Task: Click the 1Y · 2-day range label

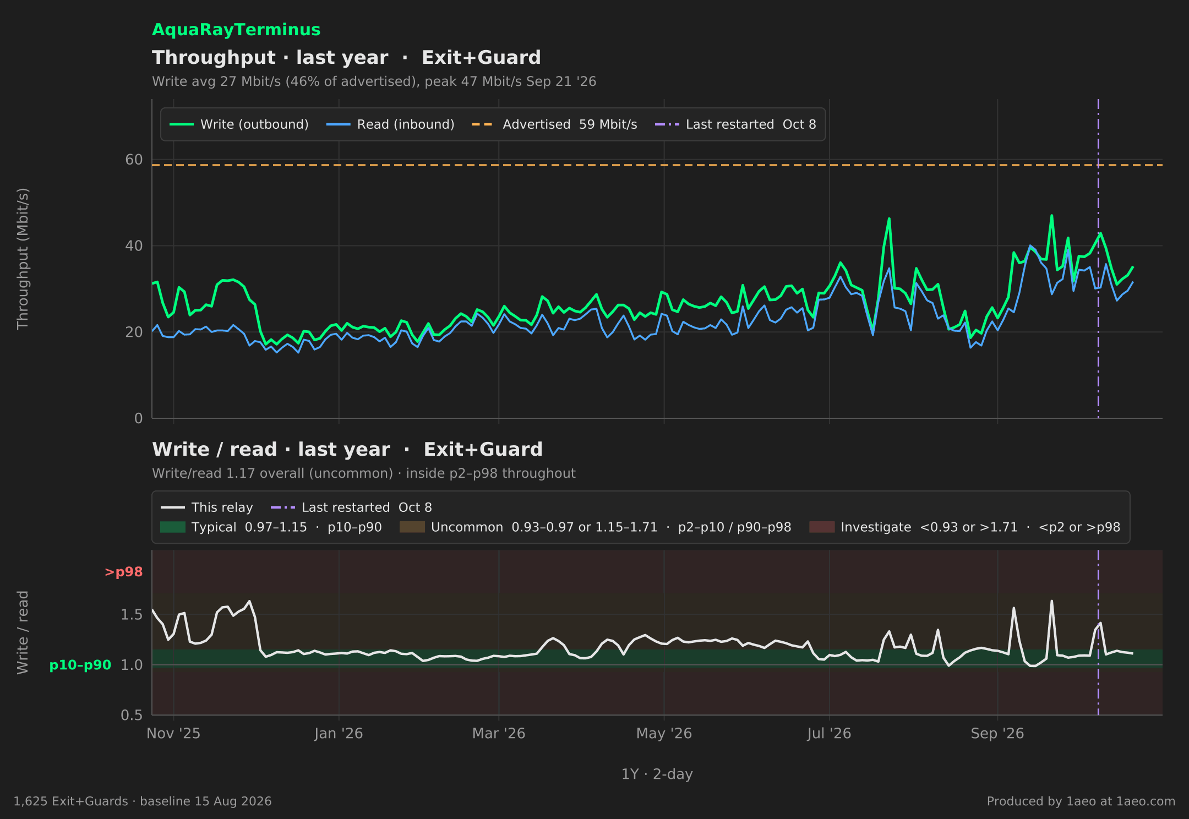Action: tap(657, 774)
